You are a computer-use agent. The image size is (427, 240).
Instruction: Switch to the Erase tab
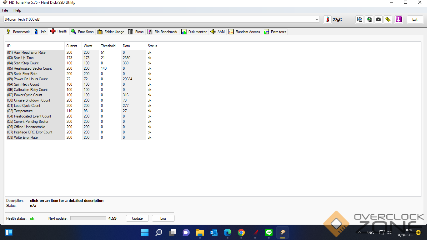click(x=136, y=32)
